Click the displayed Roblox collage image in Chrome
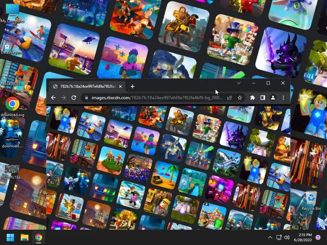The image size is (327, 245). pyautogui.click(x=168, y=168)
